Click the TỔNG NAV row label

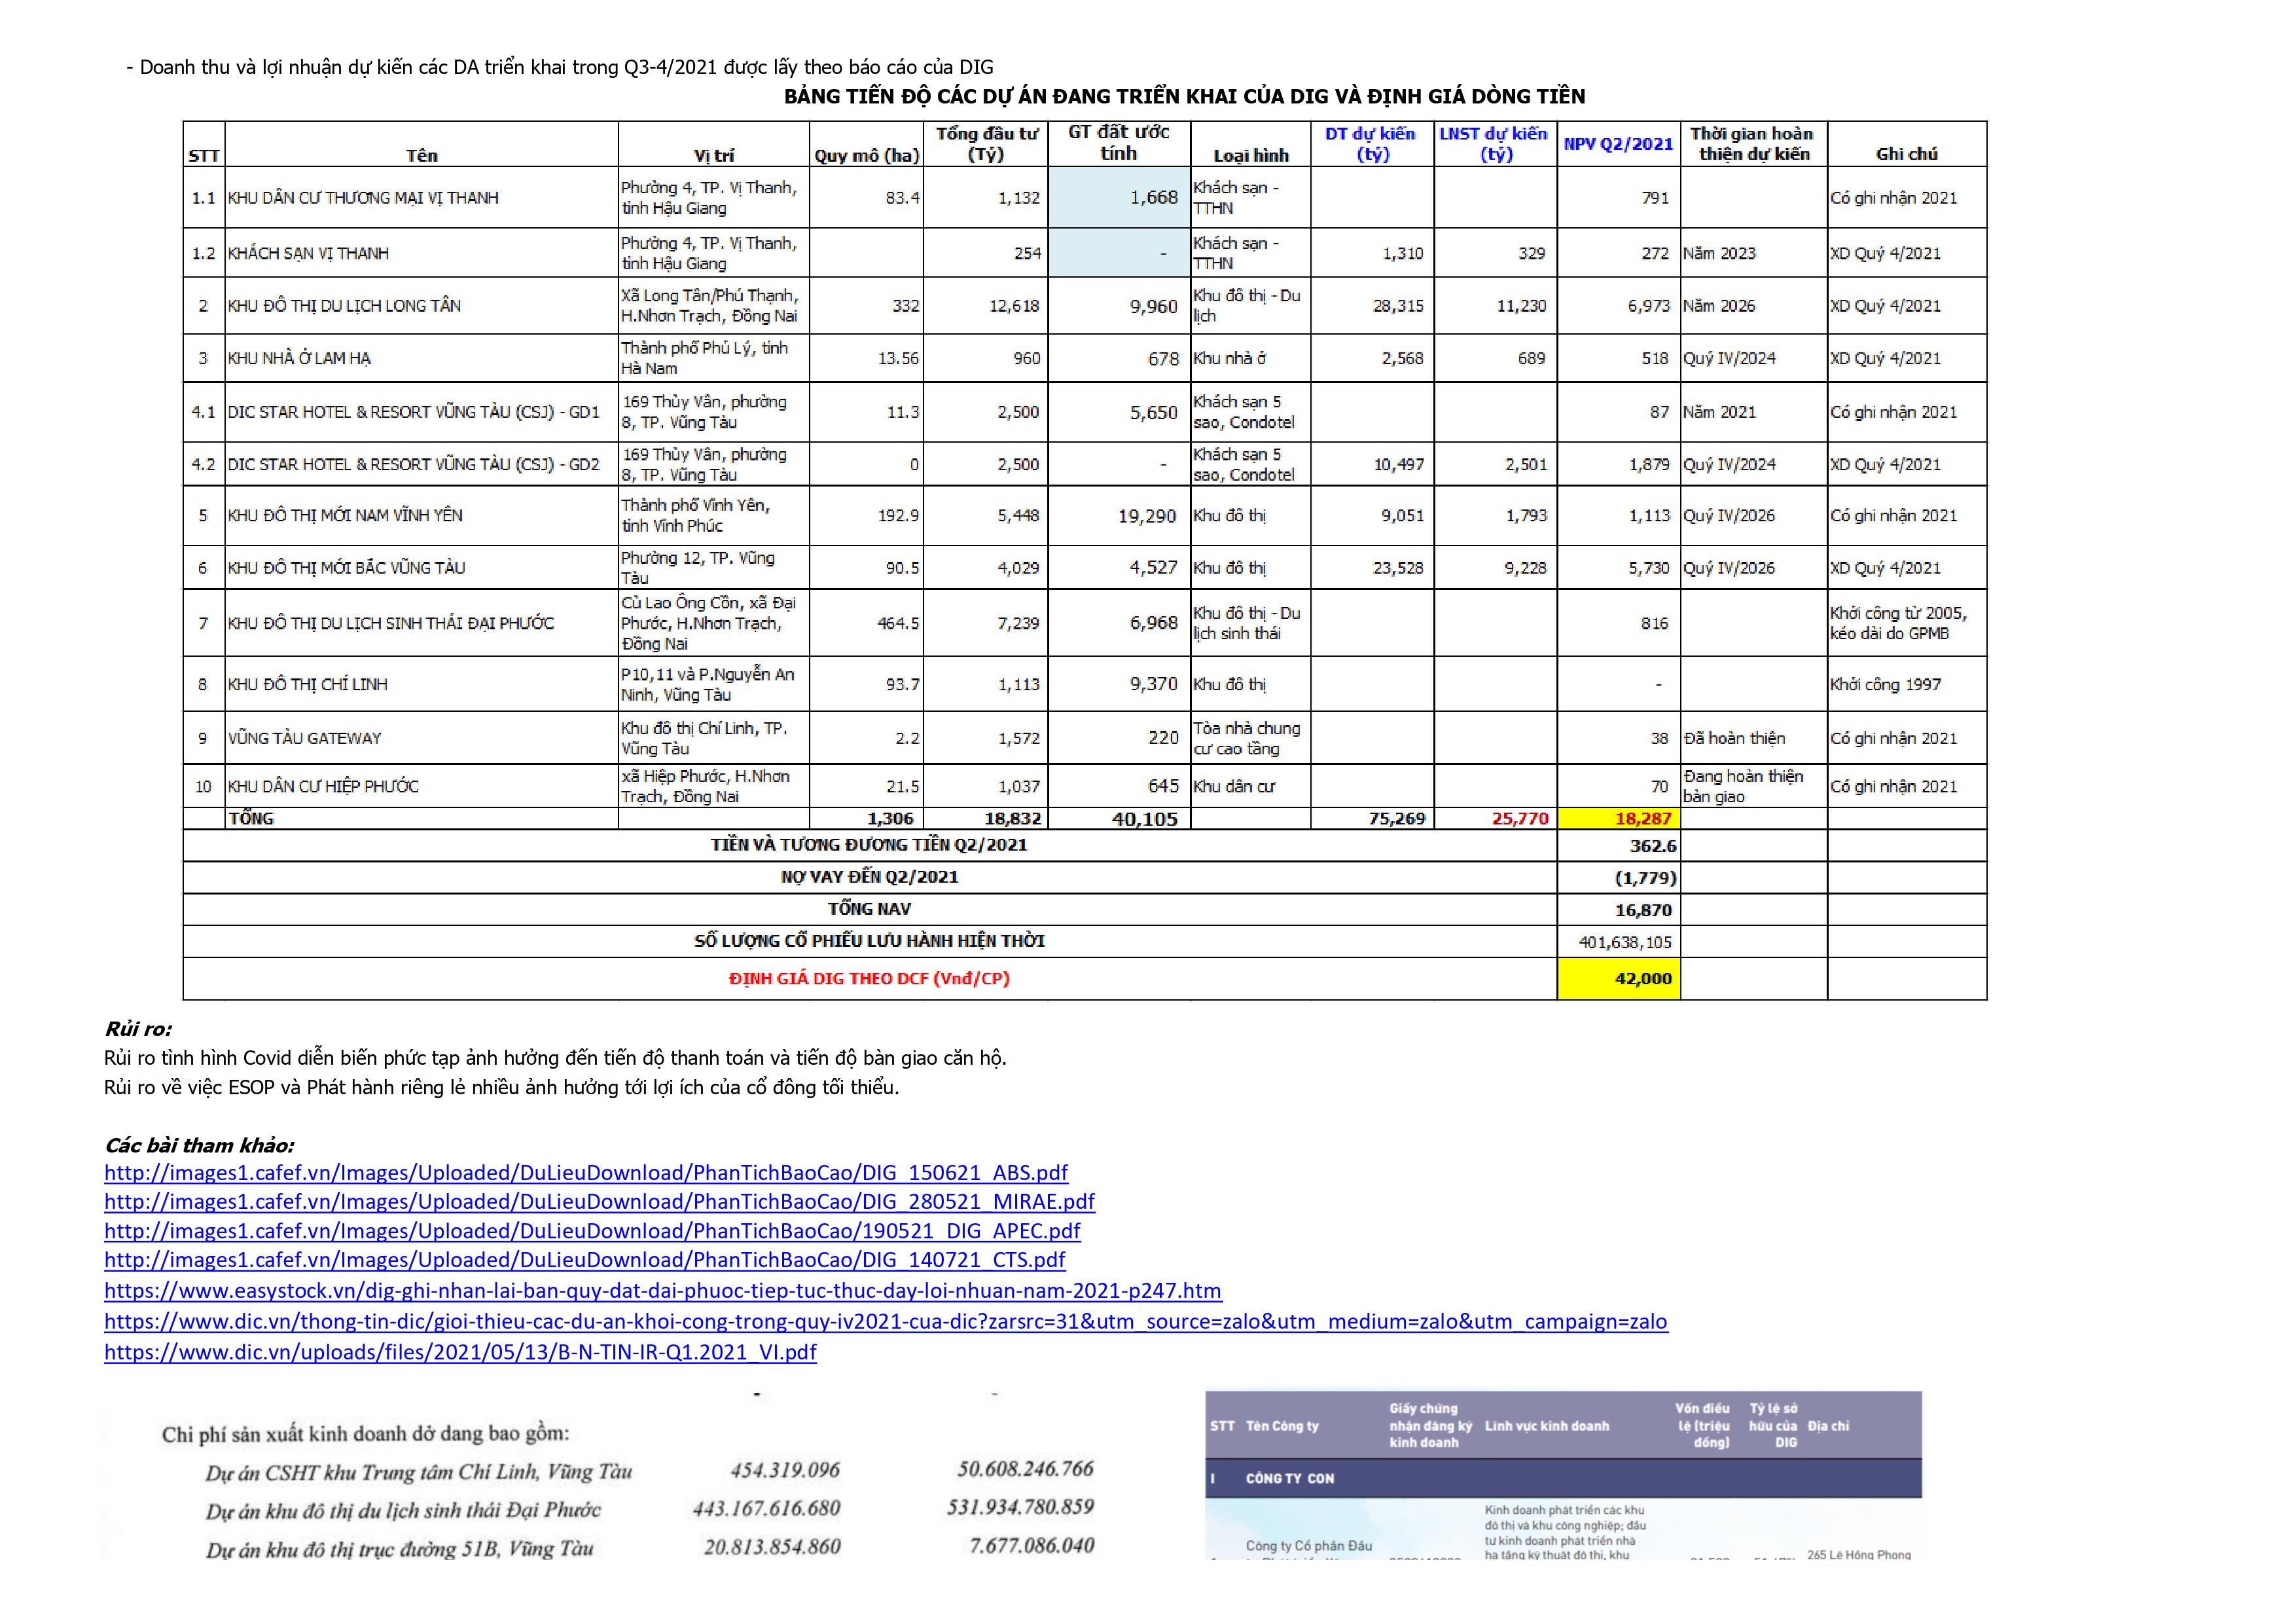tap(869, 910)
